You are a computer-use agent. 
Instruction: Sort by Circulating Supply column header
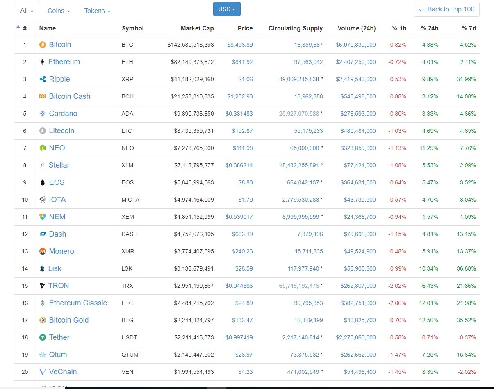[x=296, y=28]
